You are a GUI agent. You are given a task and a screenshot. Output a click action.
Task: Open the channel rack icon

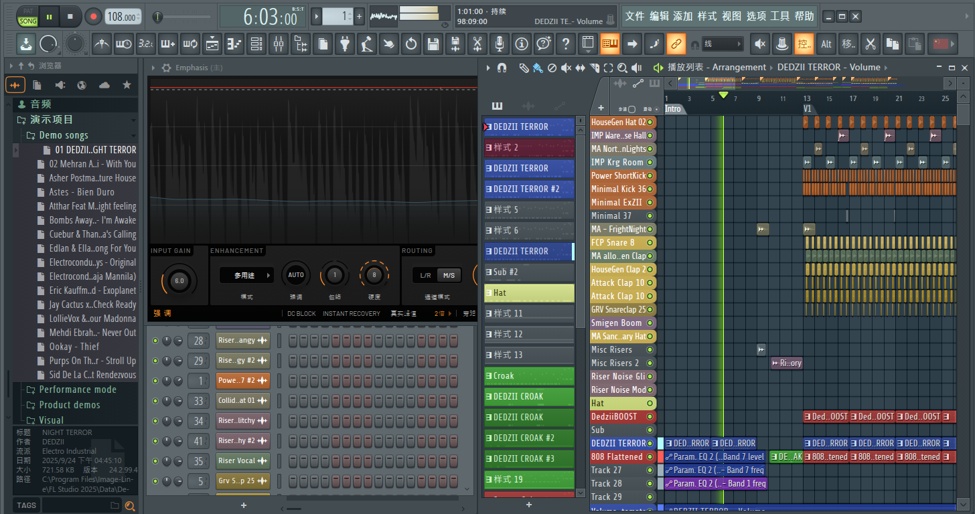[256, 44]
